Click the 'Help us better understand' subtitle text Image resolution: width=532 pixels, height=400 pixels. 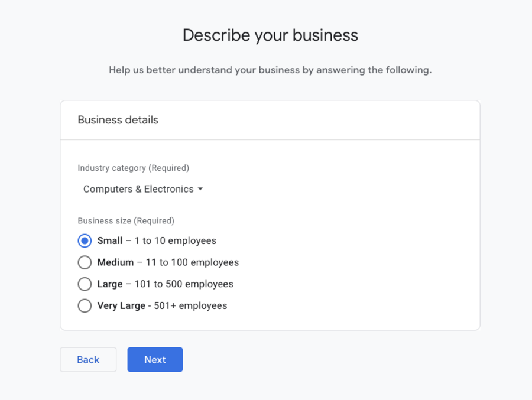click(x=270, y=70)
